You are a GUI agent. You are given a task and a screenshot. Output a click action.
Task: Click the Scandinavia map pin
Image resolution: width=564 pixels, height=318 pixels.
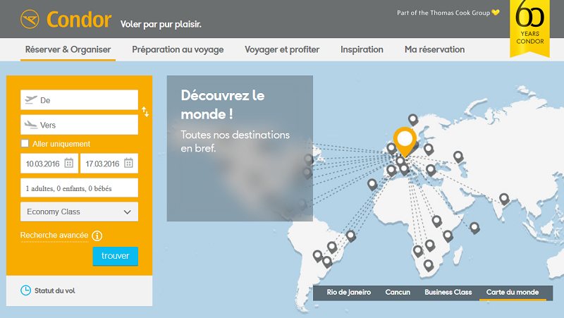[x=413, y=119]
